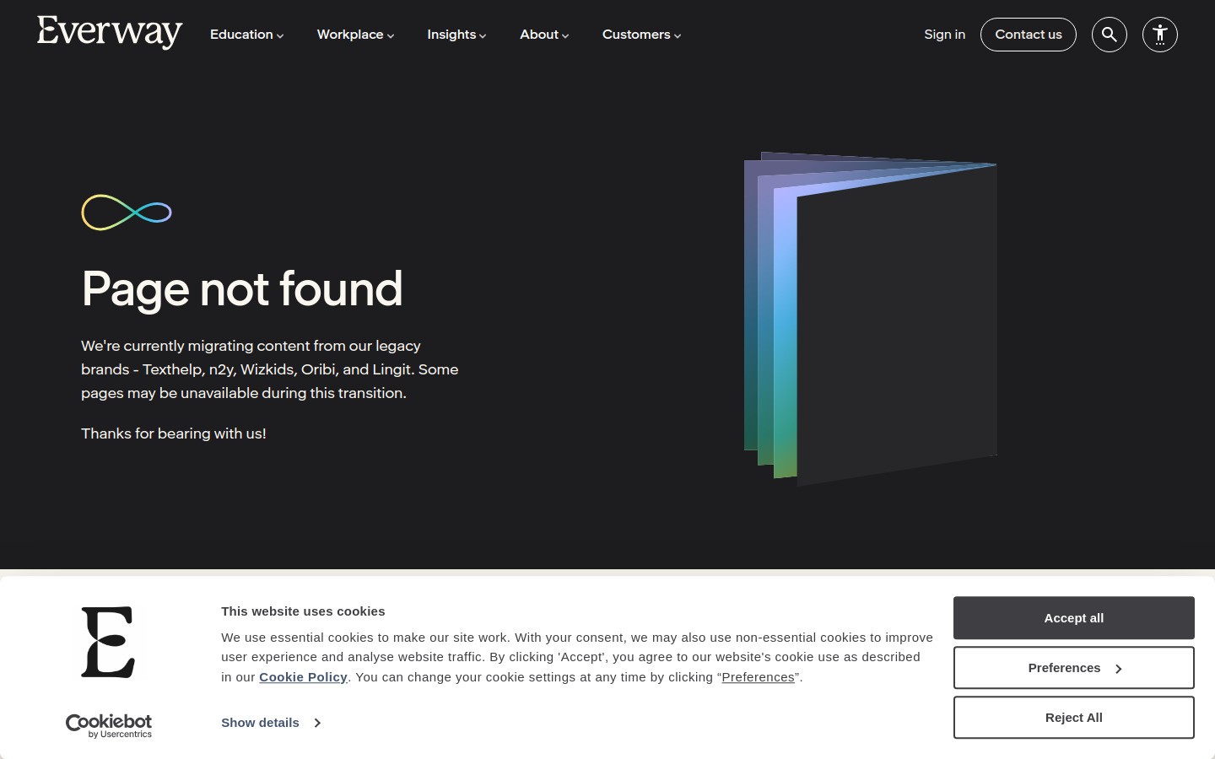
Task: Click the Contact us button
Action: click(1029, 35)
